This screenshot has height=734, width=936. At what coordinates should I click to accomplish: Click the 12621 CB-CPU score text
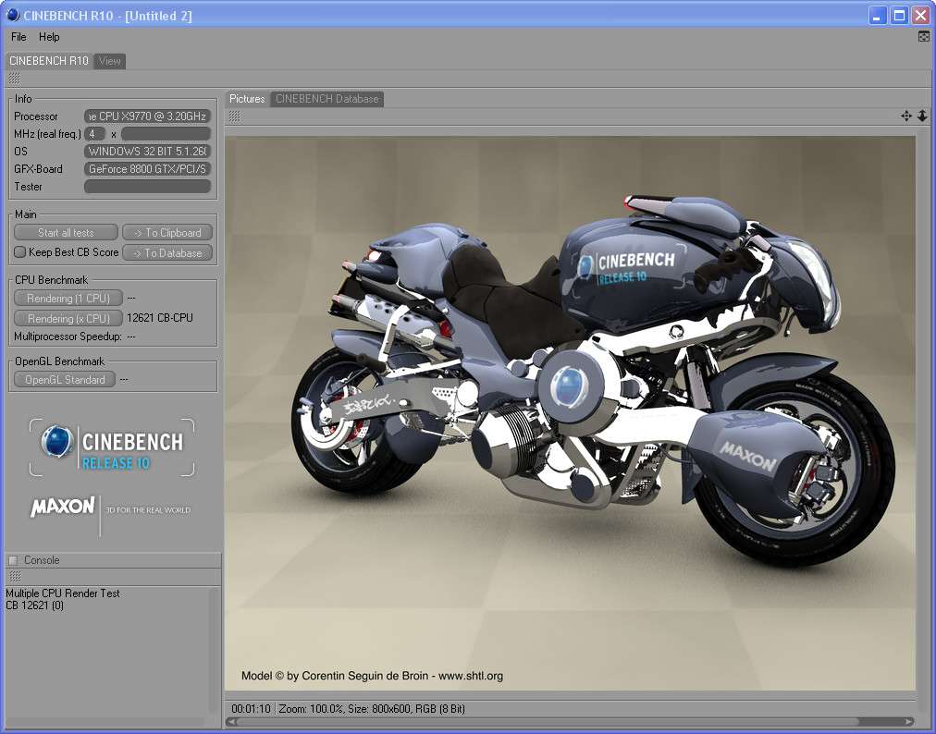pos(160,318)
